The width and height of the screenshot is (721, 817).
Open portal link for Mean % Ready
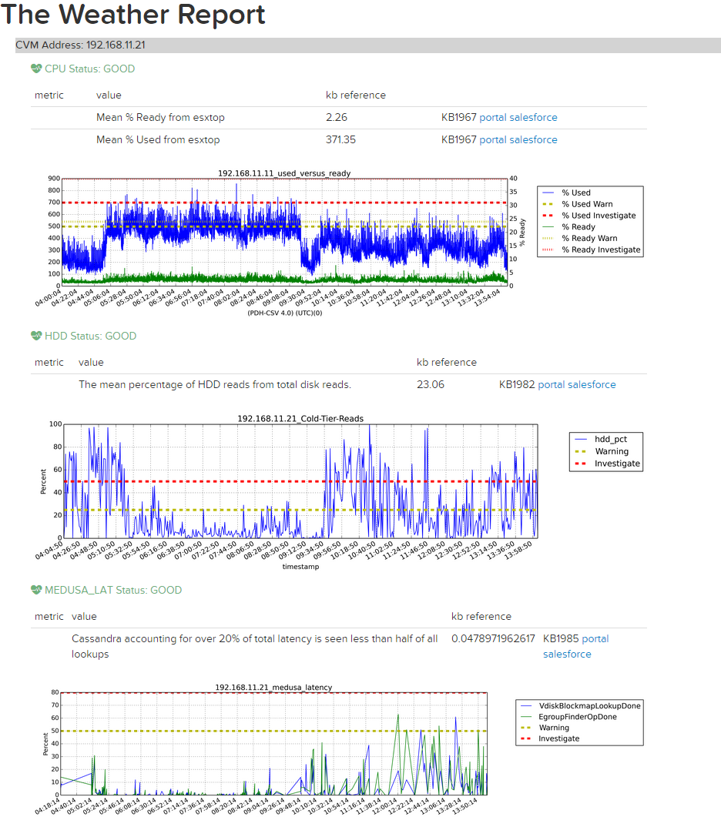(x=493, y=117)
